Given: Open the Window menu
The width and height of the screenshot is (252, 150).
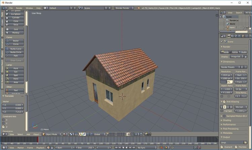Looking at the screenshot, I should 29,8.
